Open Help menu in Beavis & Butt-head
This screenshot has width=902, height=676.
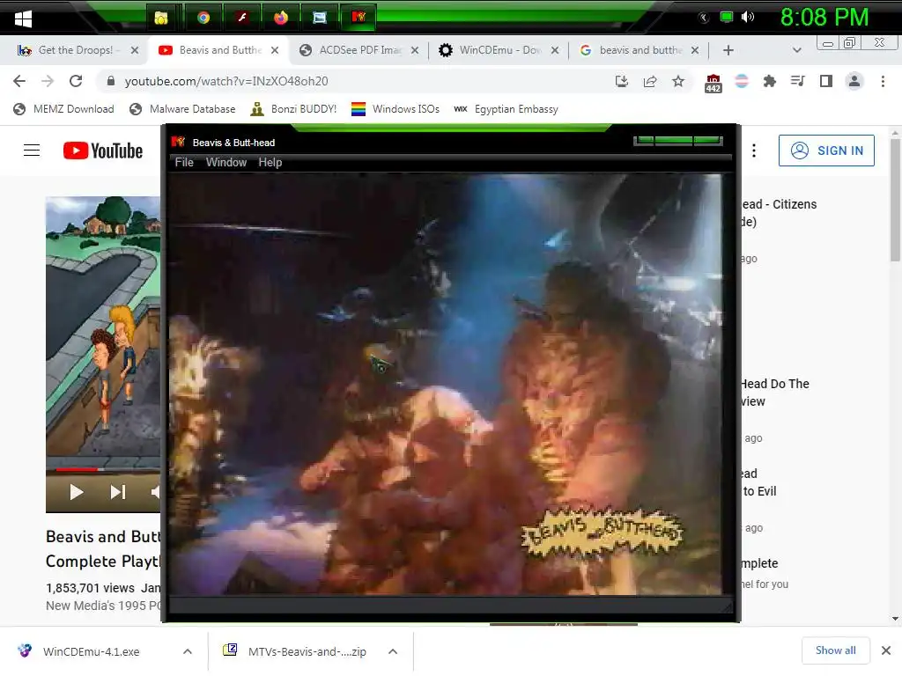pos(270,163)
